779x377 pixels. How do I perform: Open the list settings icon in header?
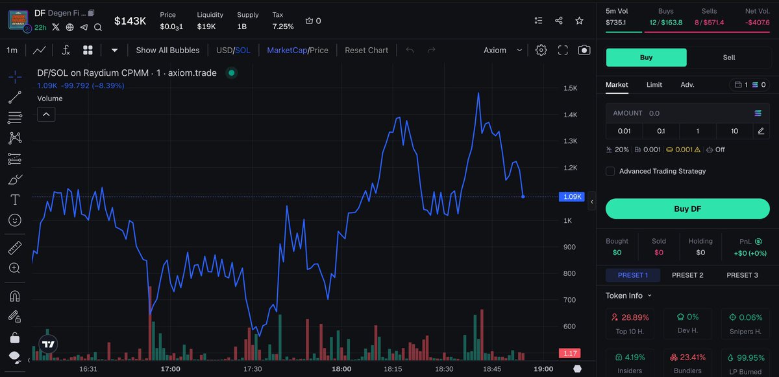538,21
